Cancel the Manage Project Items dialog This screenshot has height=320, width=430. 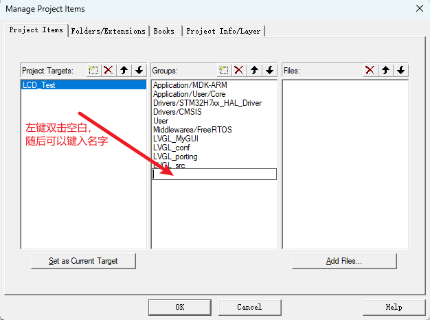pos(249,307)
